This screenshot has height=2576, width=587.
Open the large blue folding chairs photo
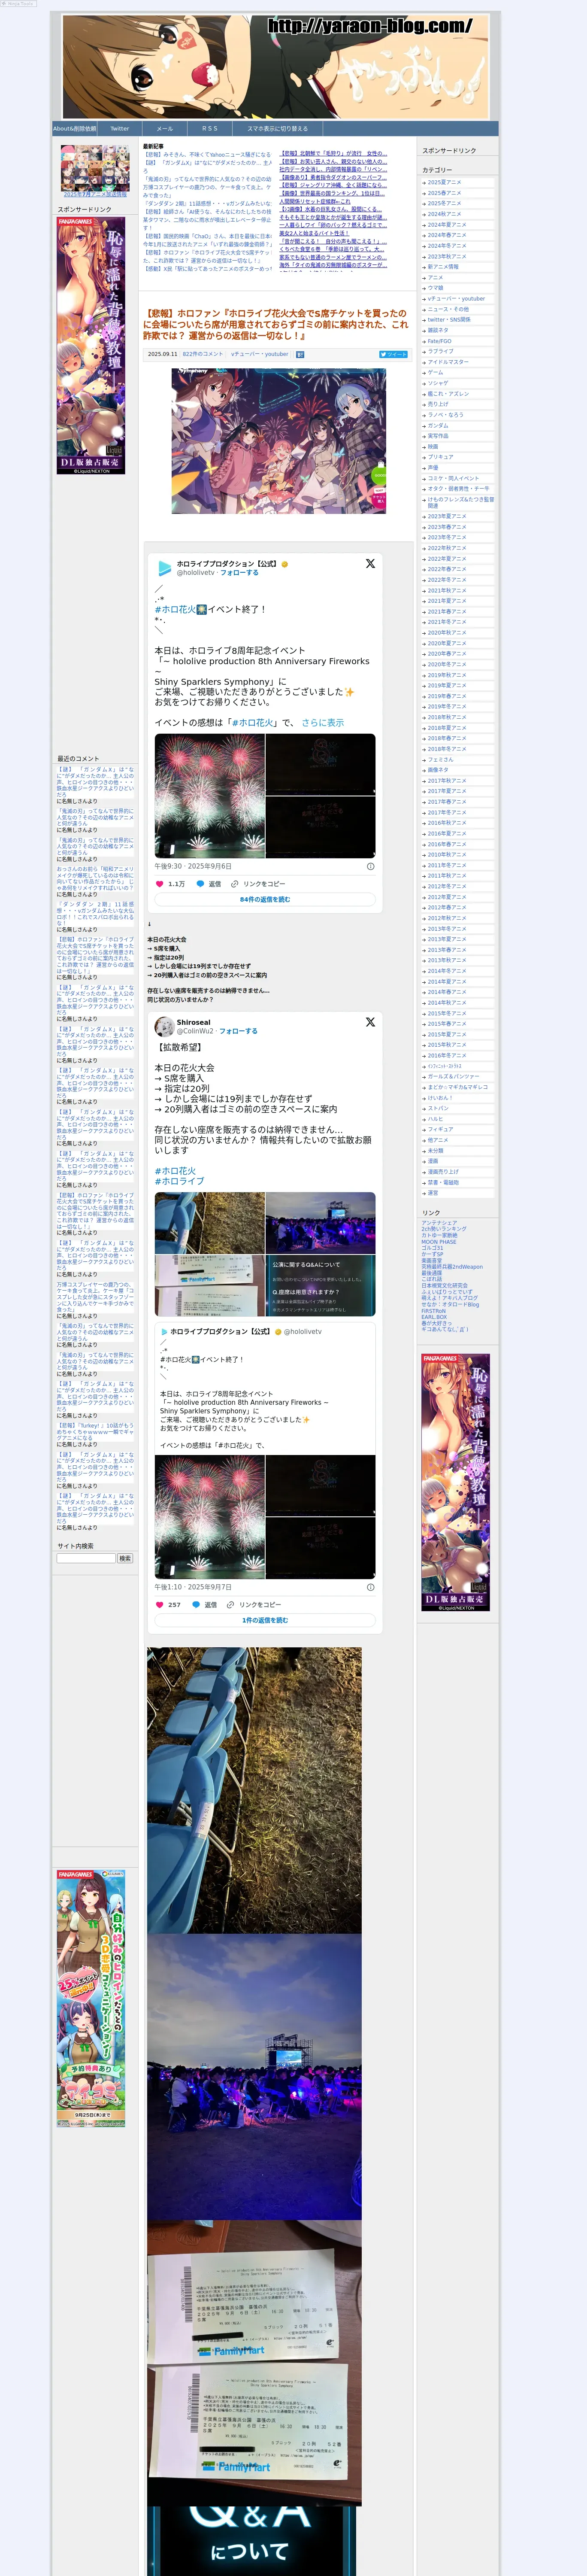tap(254, 1790)
